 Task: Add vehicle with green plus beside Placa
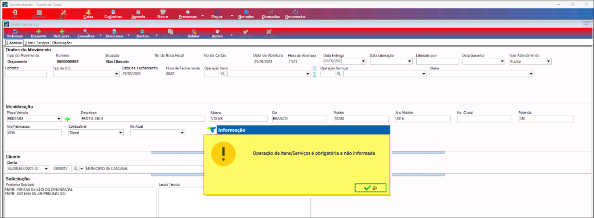[x=67, y=119]
